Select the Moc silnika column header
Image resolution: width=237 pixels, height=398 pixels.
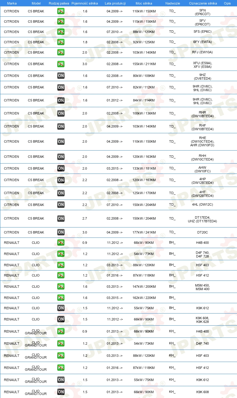tap(144, 3)
